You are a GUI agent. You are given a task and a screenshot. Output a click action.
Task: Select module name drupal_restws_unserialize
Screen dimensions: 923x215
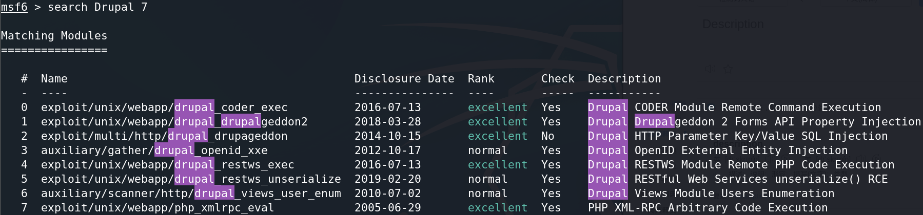point(258,179)
